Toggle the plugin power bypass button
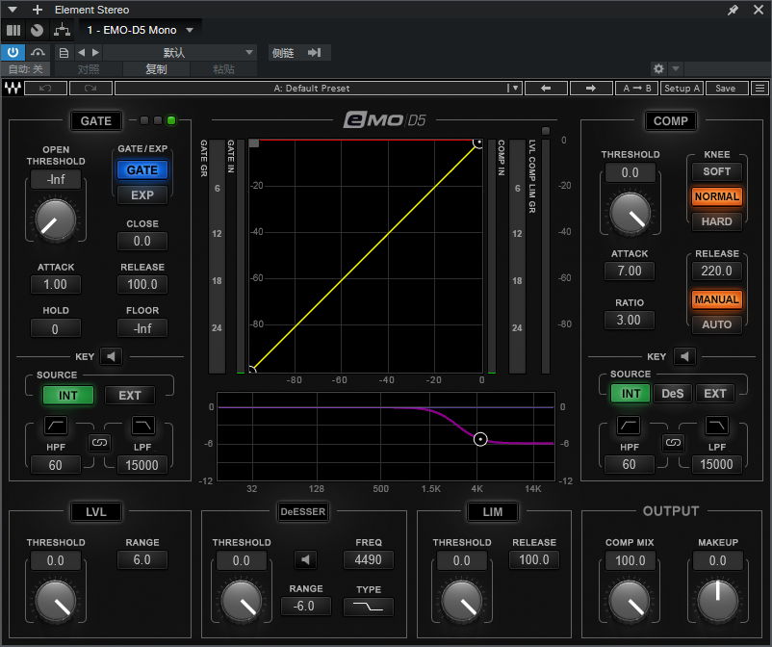Screen dimensions: 772x647 pos(13,52)
